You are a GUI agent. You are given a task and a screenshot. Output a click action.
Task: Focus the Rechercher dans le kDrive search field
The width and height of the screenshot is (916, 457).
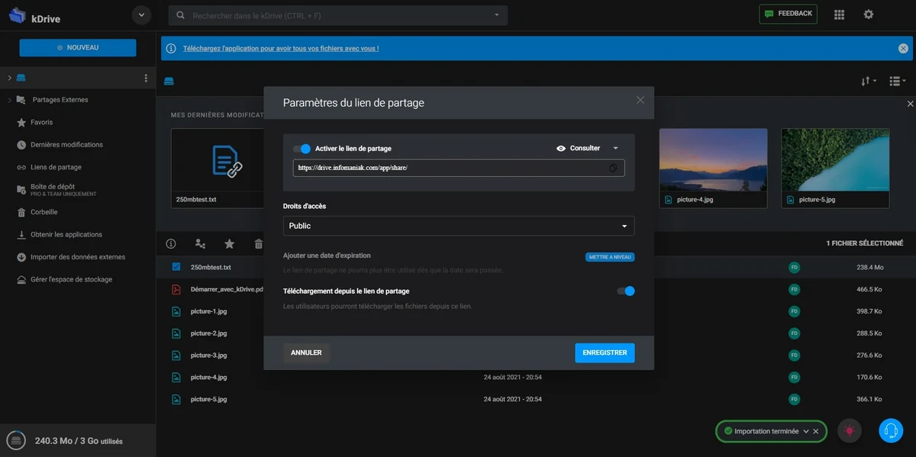tap(337, 15)
